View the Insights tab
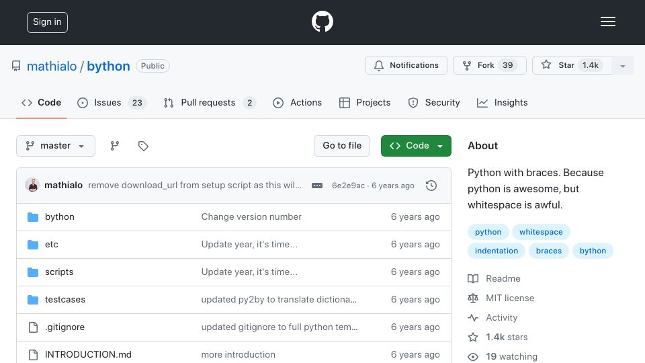The width and height of the screenshot is (645, 363). [502, 103]
